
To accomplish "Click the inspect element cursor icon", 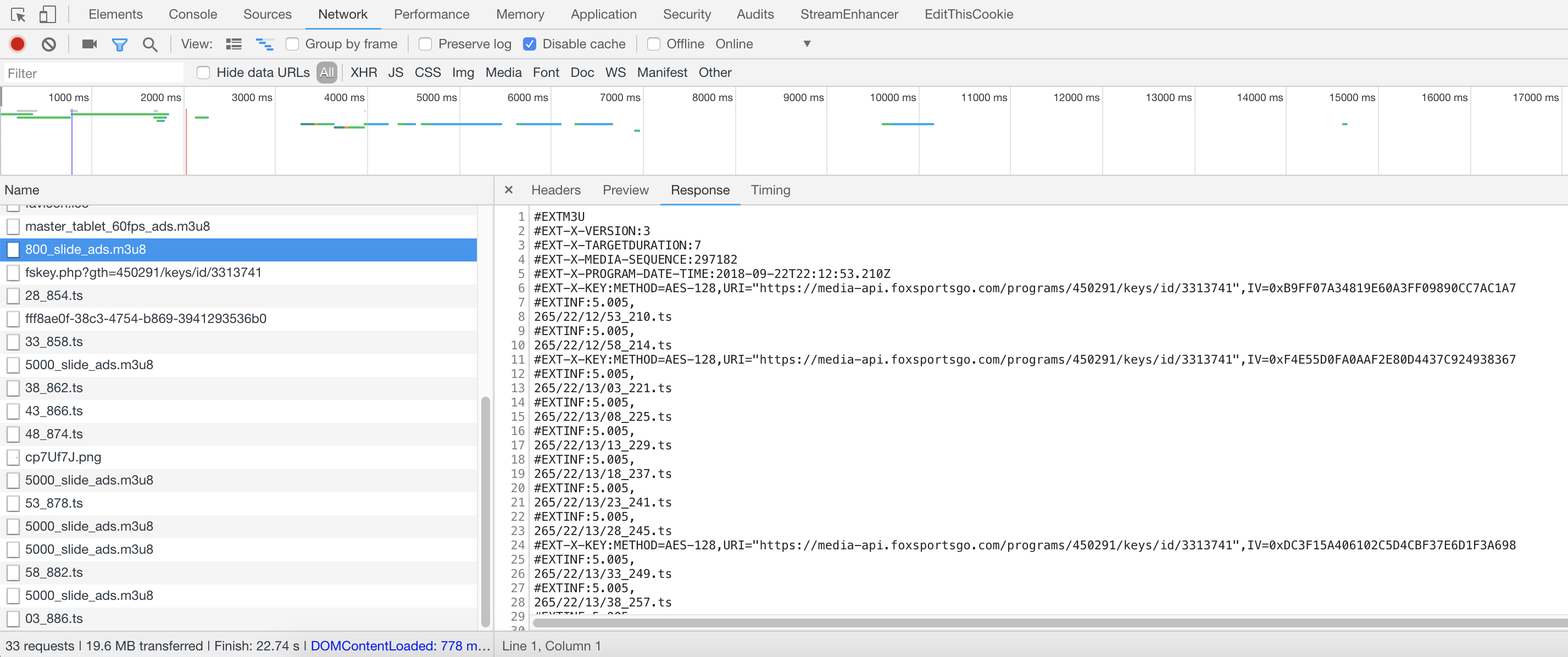I will 18,15.
